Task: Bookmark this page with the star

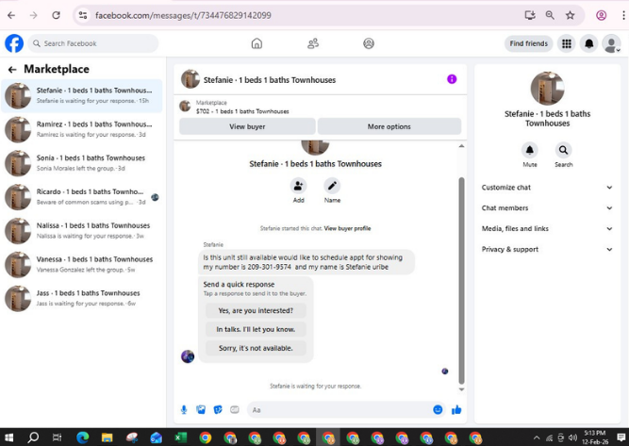Action: (x=570, y=15)
